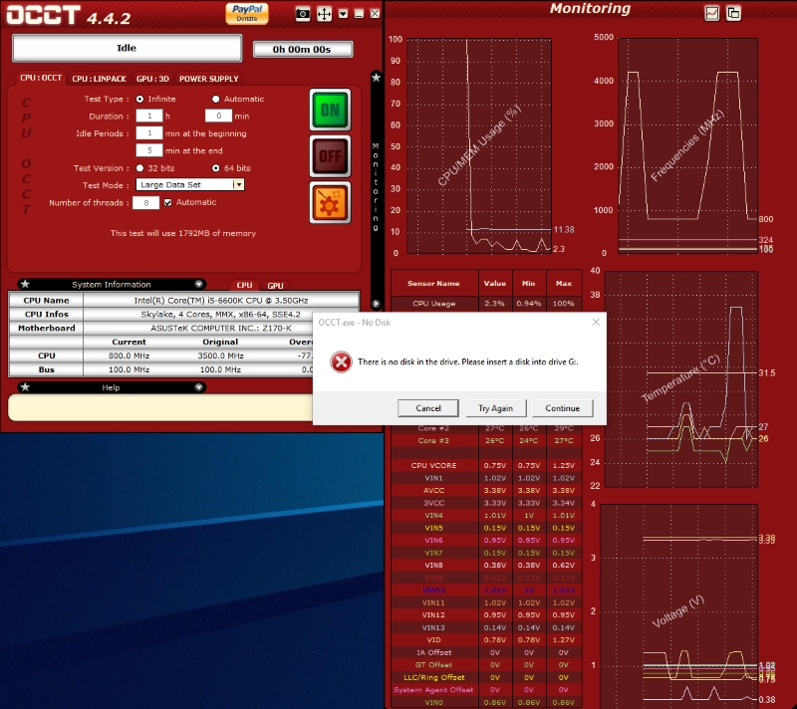The image size is (797, 709).
Task: Click the Value column header
Action: [x=495, y=284]
